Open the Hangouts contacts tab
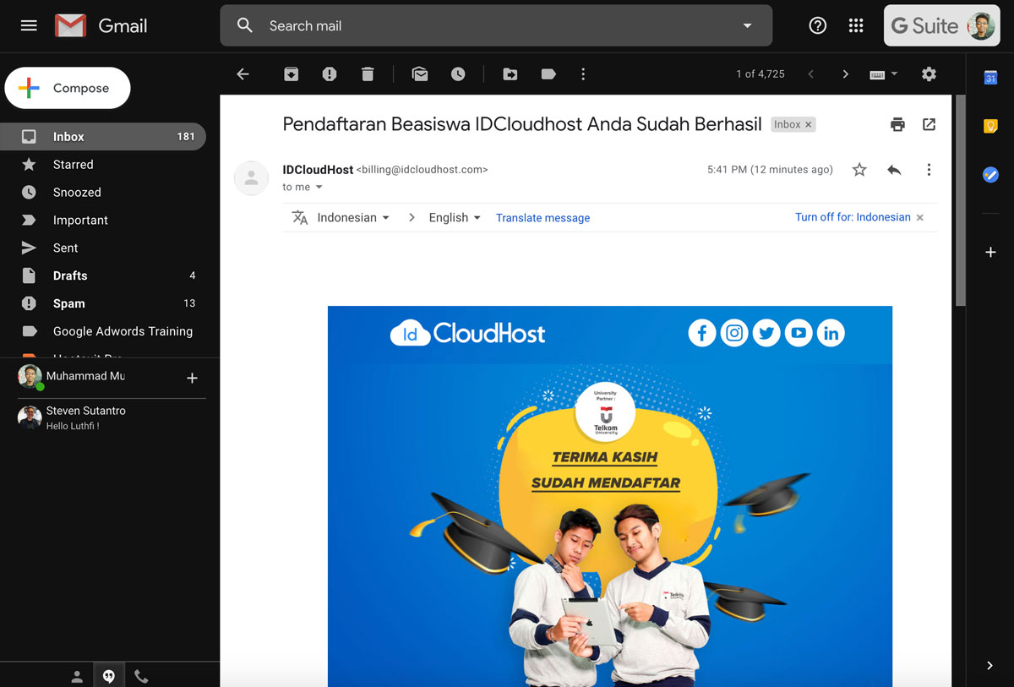The height and width of the screenshot is (687, 1014). coord(77,677)
